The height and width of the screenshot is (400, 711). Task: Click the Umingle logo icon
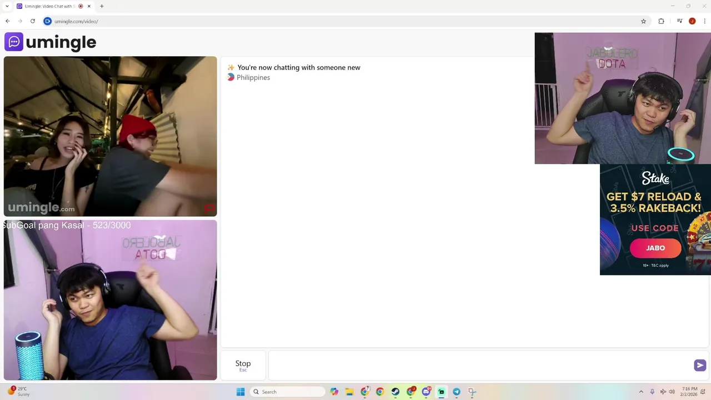(14, 42)
